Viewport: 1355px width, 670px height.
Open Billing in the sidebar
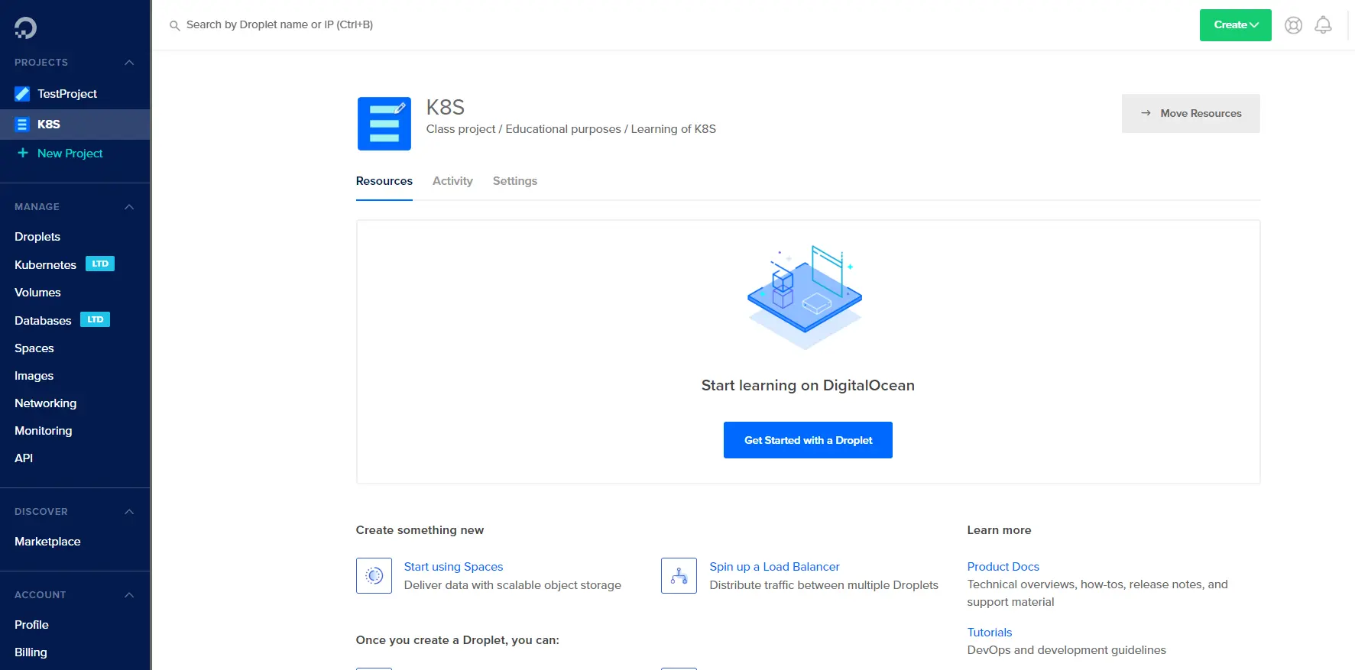(31, 652)
